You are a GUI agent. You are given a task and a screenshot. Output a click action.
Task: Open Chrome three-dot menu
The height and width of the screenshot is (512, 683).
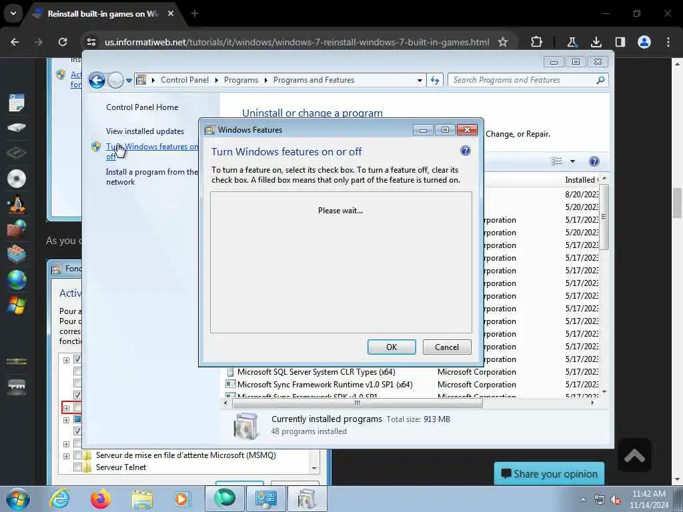(x=668, y=42)
